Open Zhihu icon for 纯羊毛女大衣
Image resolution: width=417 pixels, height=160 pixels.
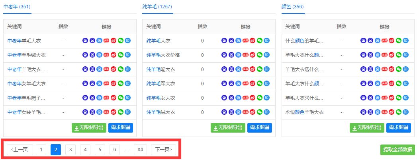267,98
